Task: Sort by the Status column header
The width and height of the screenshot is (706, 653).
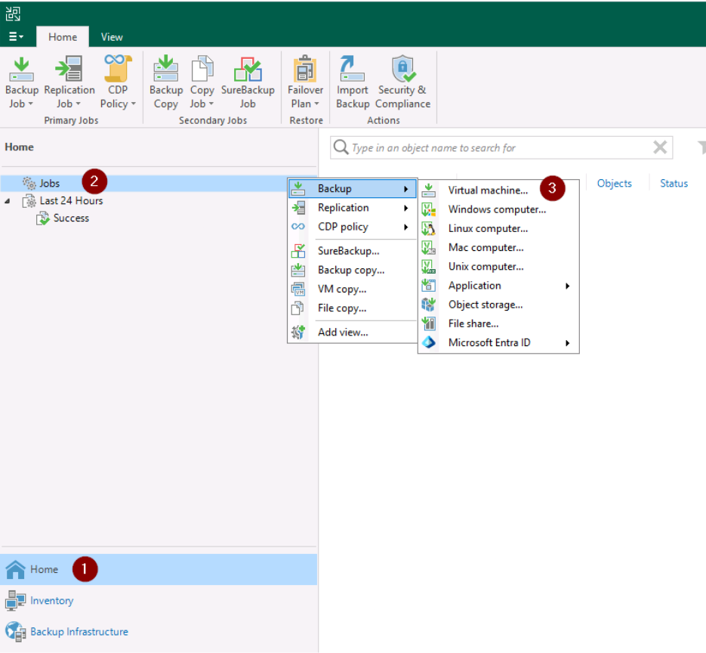Action: 674,184
